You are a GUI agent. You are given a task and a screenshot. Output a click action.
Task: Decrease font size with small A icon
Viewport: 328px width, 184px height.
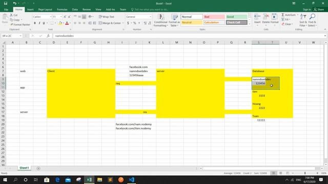[x=69, y=17]
